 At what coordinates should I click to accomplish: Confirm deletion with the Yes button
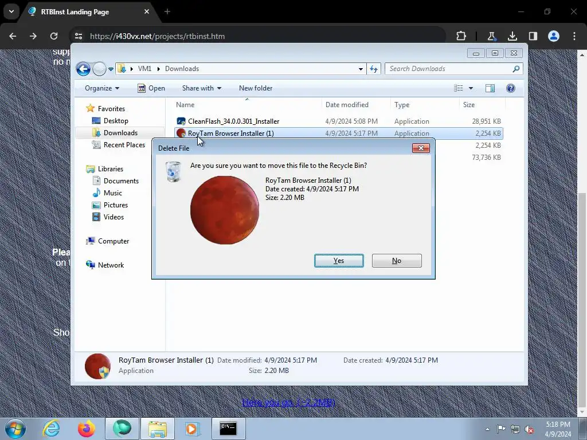coord(339,261)
